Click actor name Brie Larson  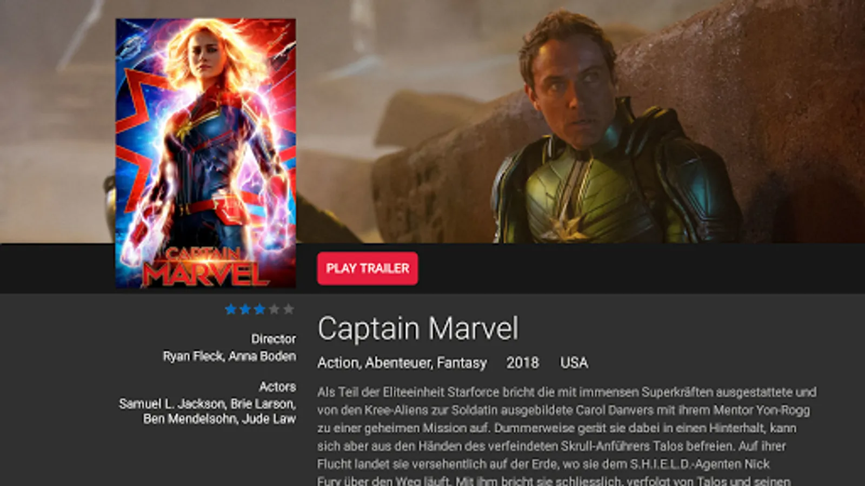(263, 404)
